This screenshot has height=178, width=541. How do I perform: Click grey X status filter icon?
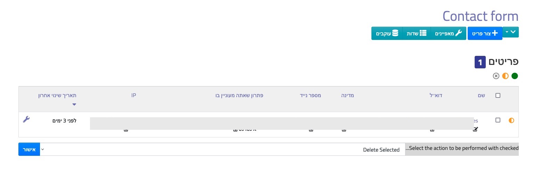pyautogui.click(x=496, y=76)
